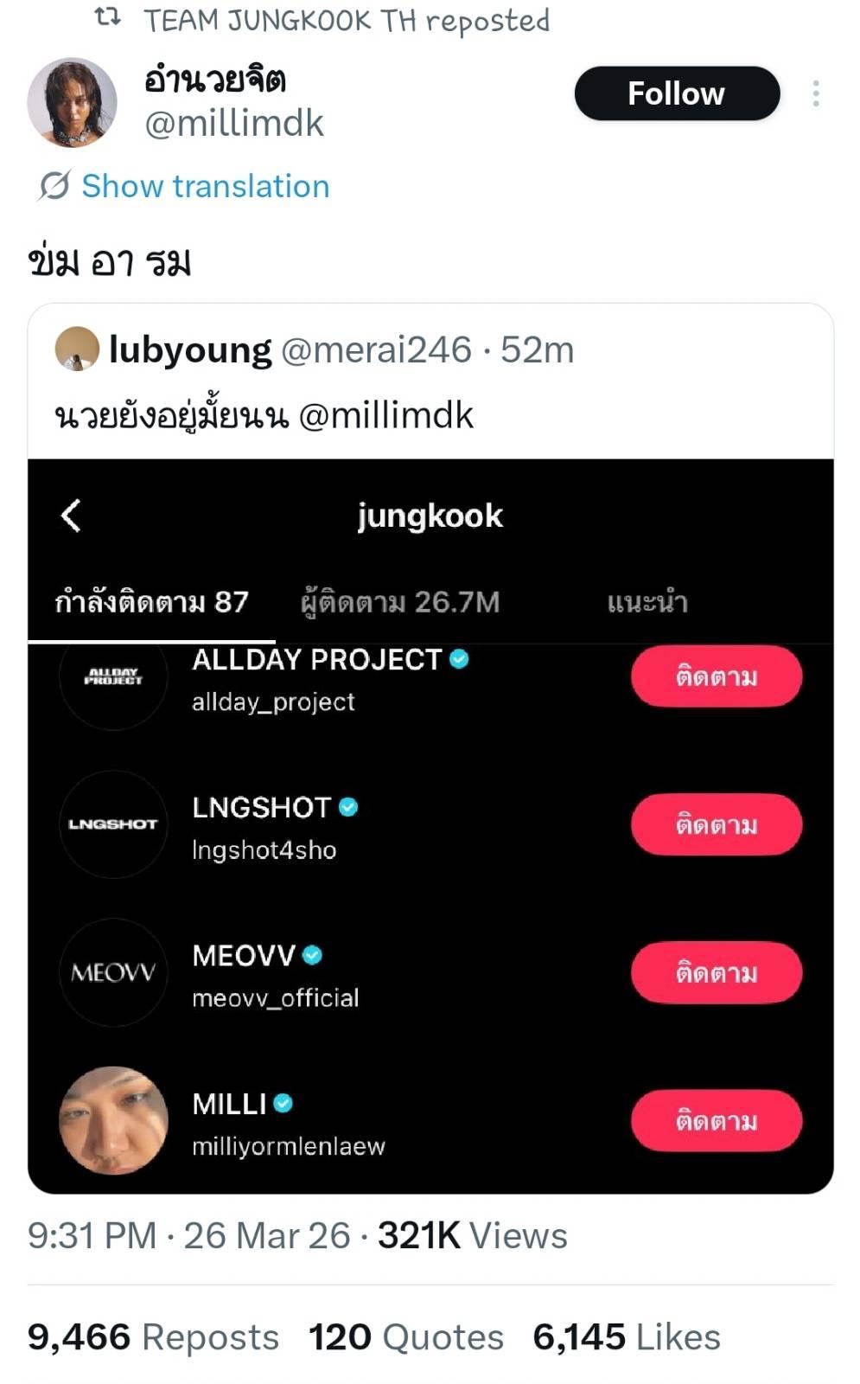Open the MILLI profile photo thumbnail
860x1384 pixels.
(x=113, y=1120)
